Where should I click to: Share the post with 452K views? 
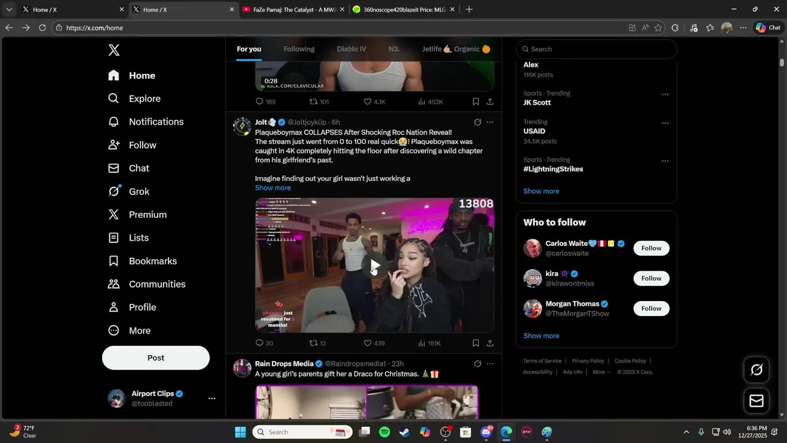[x=490, y=102]
